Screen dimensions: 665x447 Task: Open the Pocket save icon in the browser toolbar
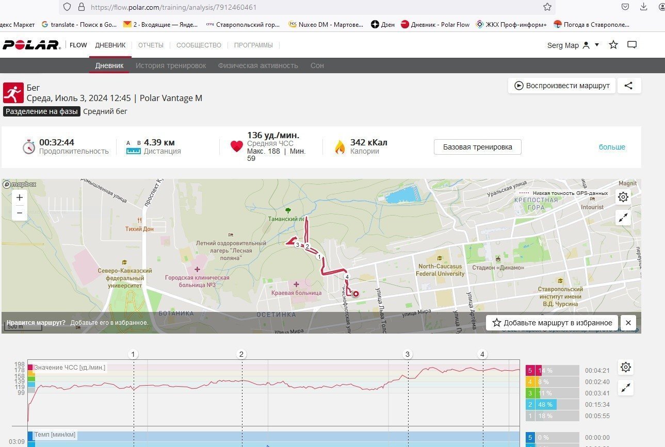coord(625,7)
